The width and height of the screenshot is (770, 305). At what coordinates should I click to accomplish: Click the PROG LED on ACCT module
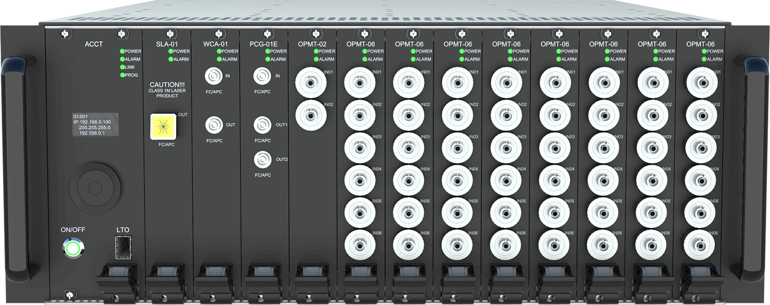click(122, 75)
